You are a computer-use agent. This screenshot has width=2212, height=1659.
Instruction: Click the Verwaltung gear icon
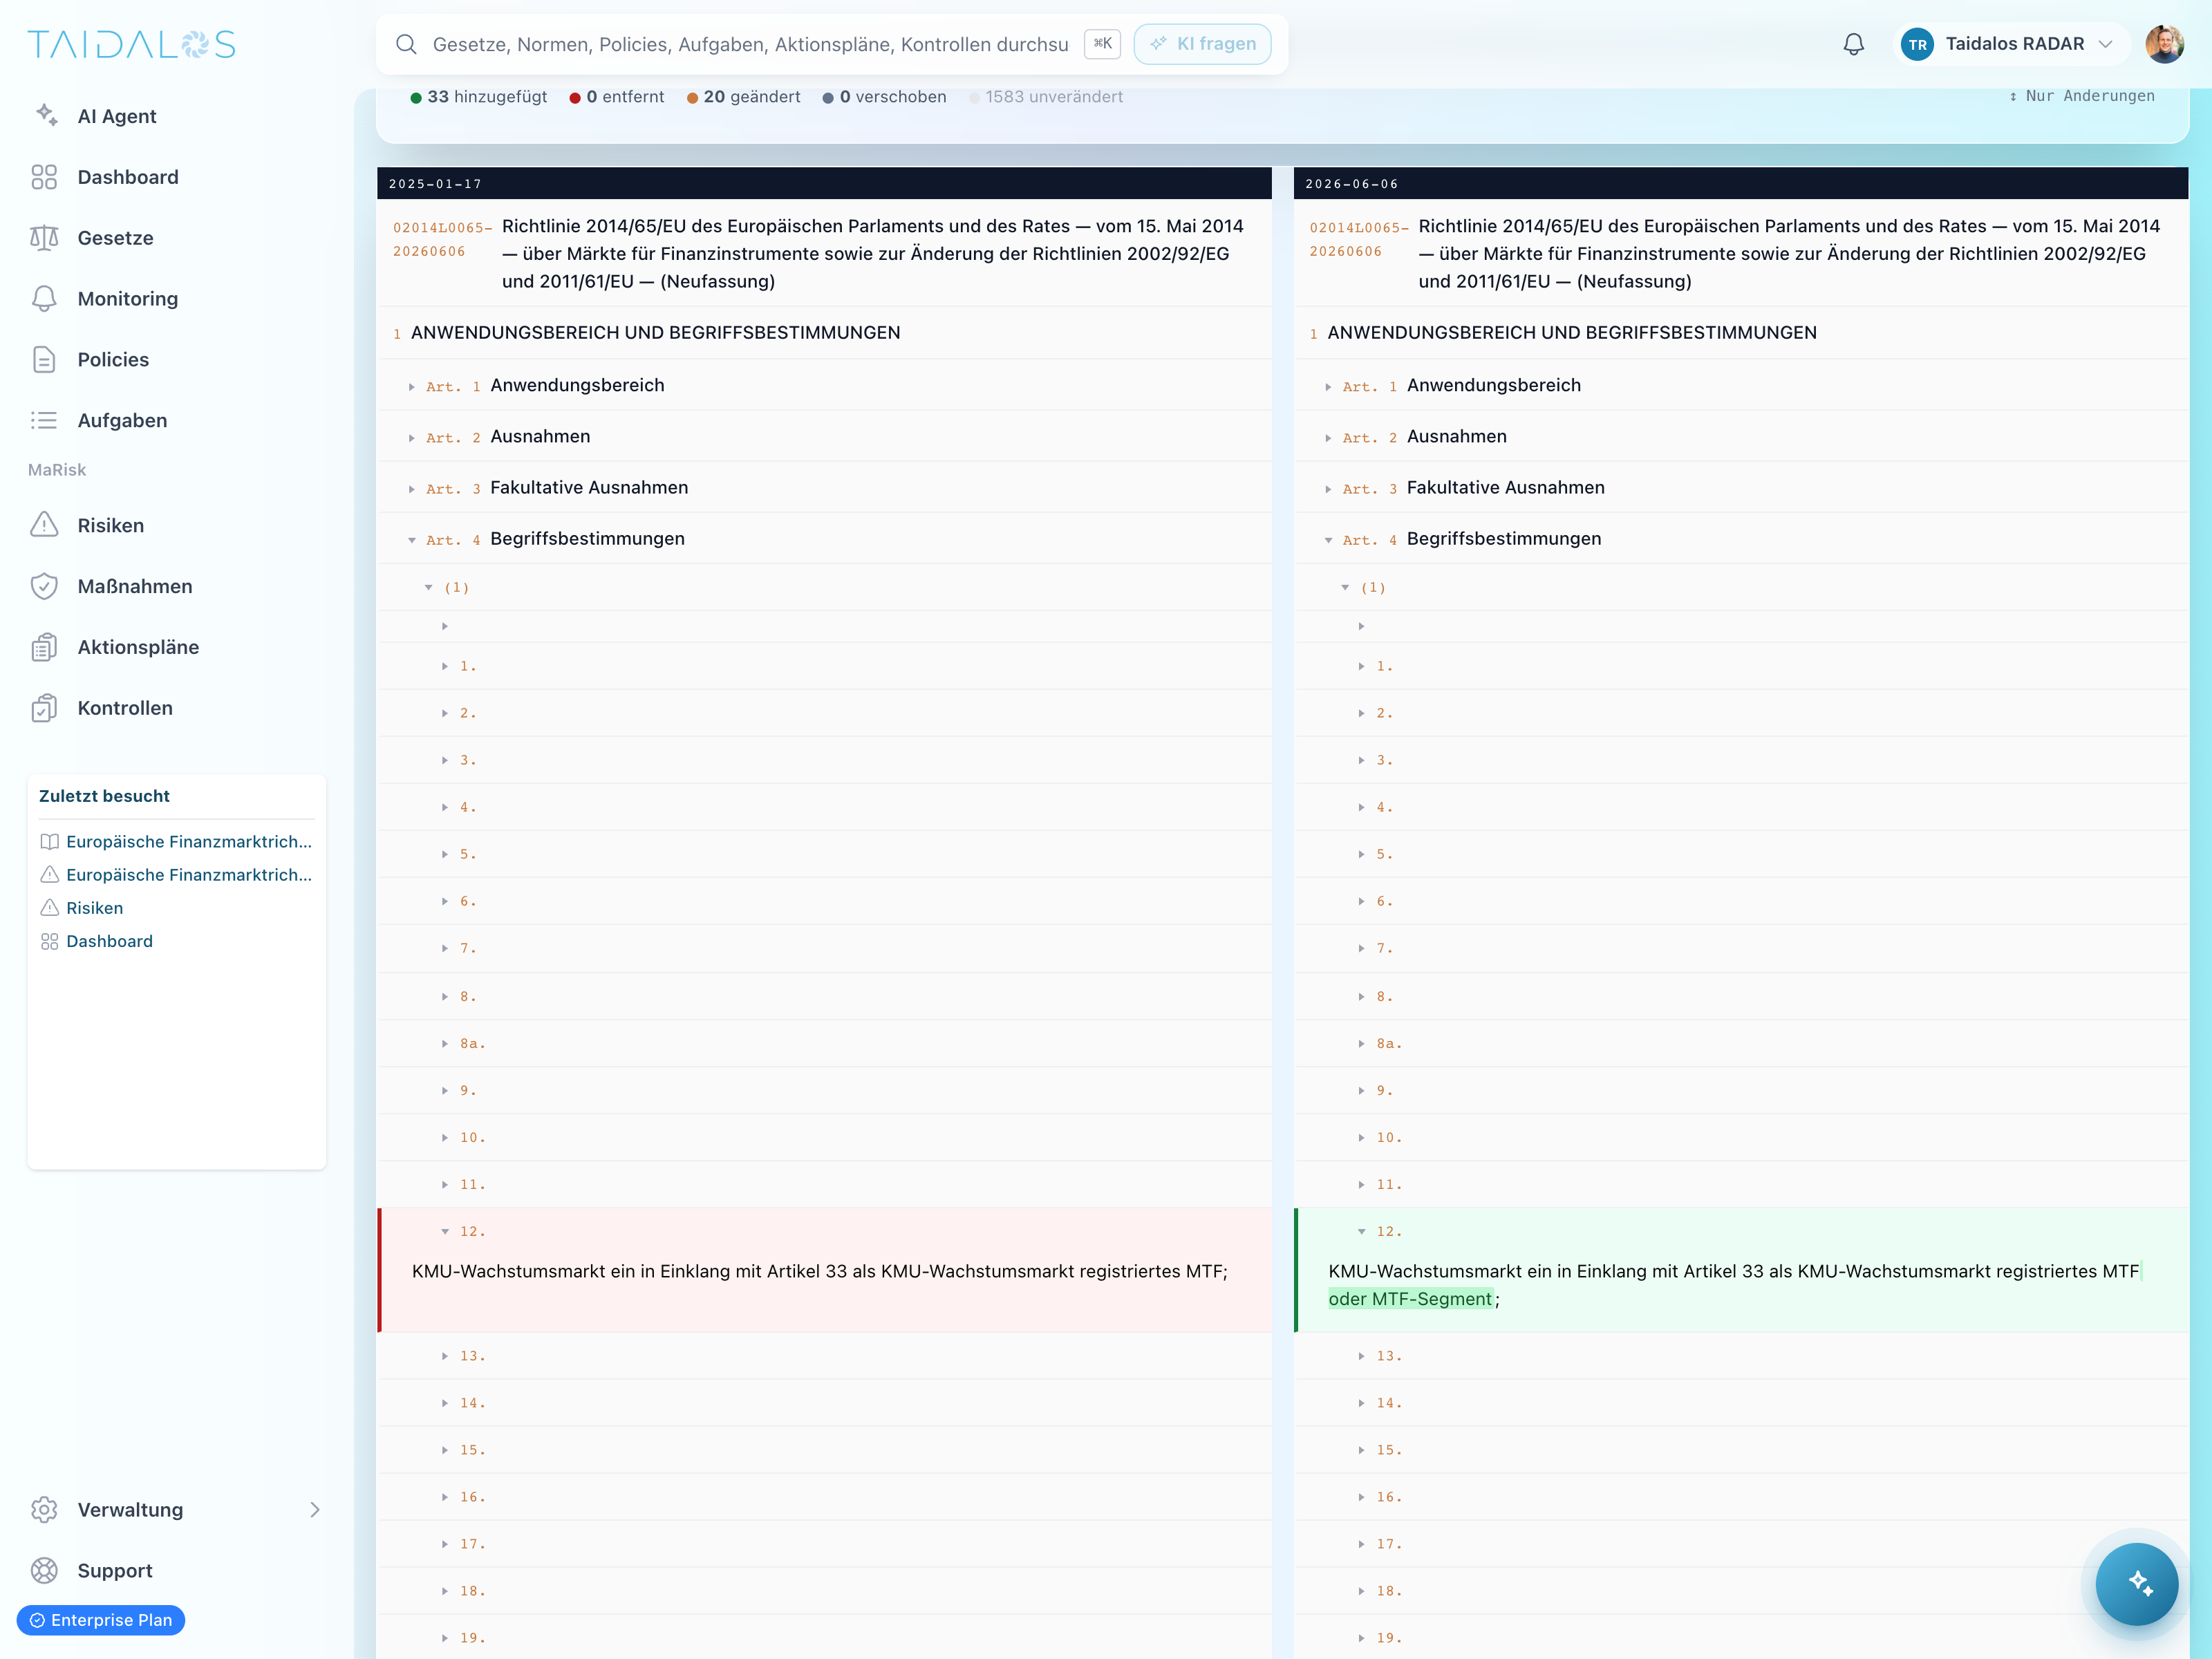coord(44,1510)
